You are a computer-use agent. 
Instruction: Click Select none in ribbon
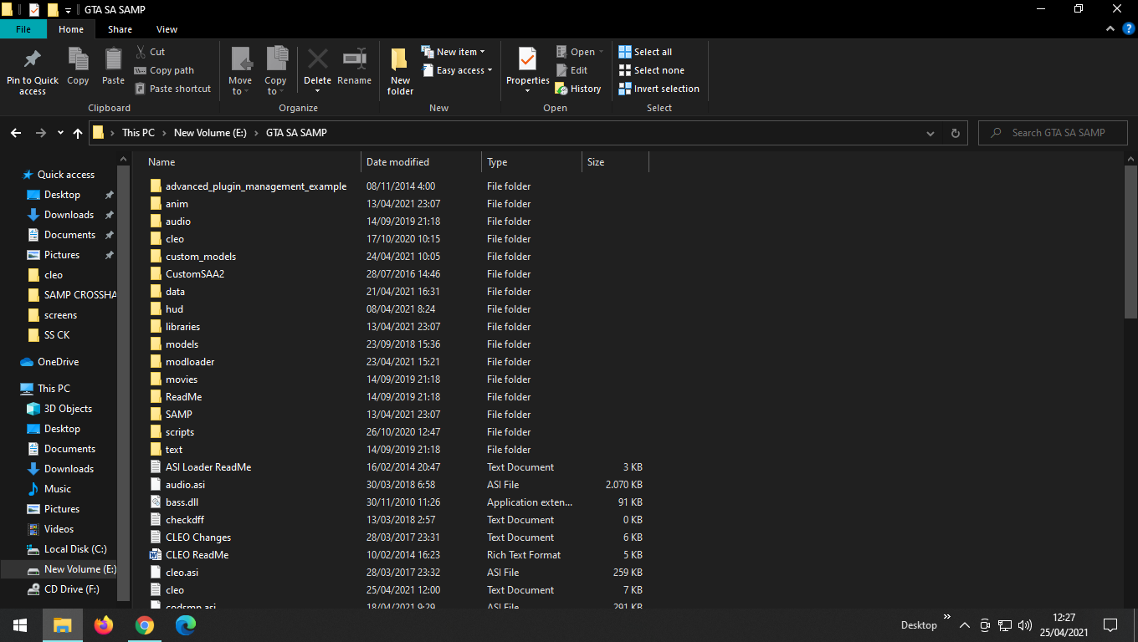tap(651, 70)
